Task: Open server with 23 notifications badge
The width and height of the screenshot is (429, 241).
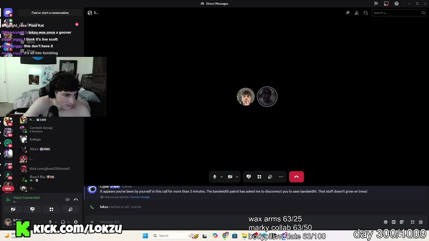Action: 8,175
